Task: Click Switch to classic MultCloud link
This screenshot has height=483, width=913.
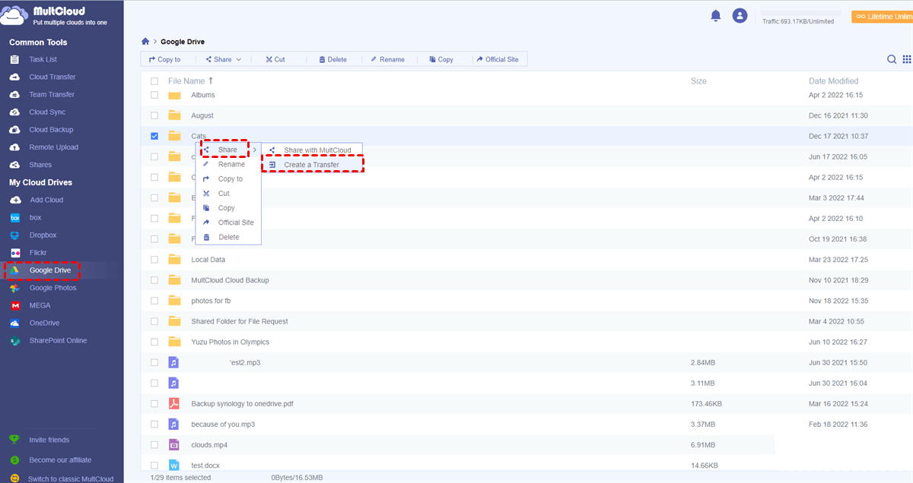Action: [x=70, y=478]
